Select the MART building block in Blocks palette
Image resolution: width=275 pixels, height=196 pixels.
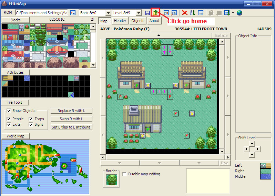click(13, 45)
